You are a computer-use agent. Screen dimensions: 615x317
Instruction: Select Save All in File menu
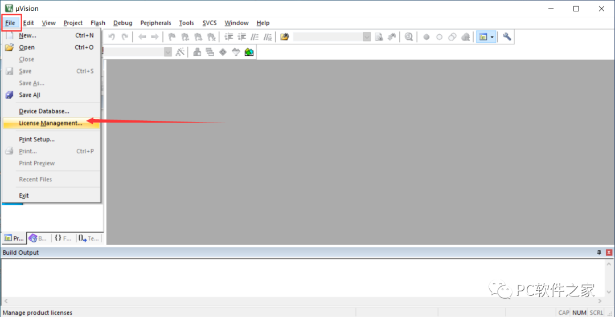tap(51, 95)
